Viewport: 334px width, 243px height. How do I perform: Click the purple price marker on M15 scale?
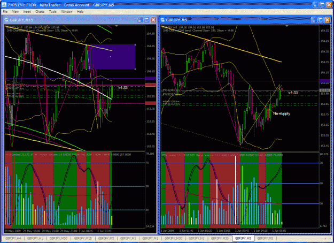click(x=151, y=78)
